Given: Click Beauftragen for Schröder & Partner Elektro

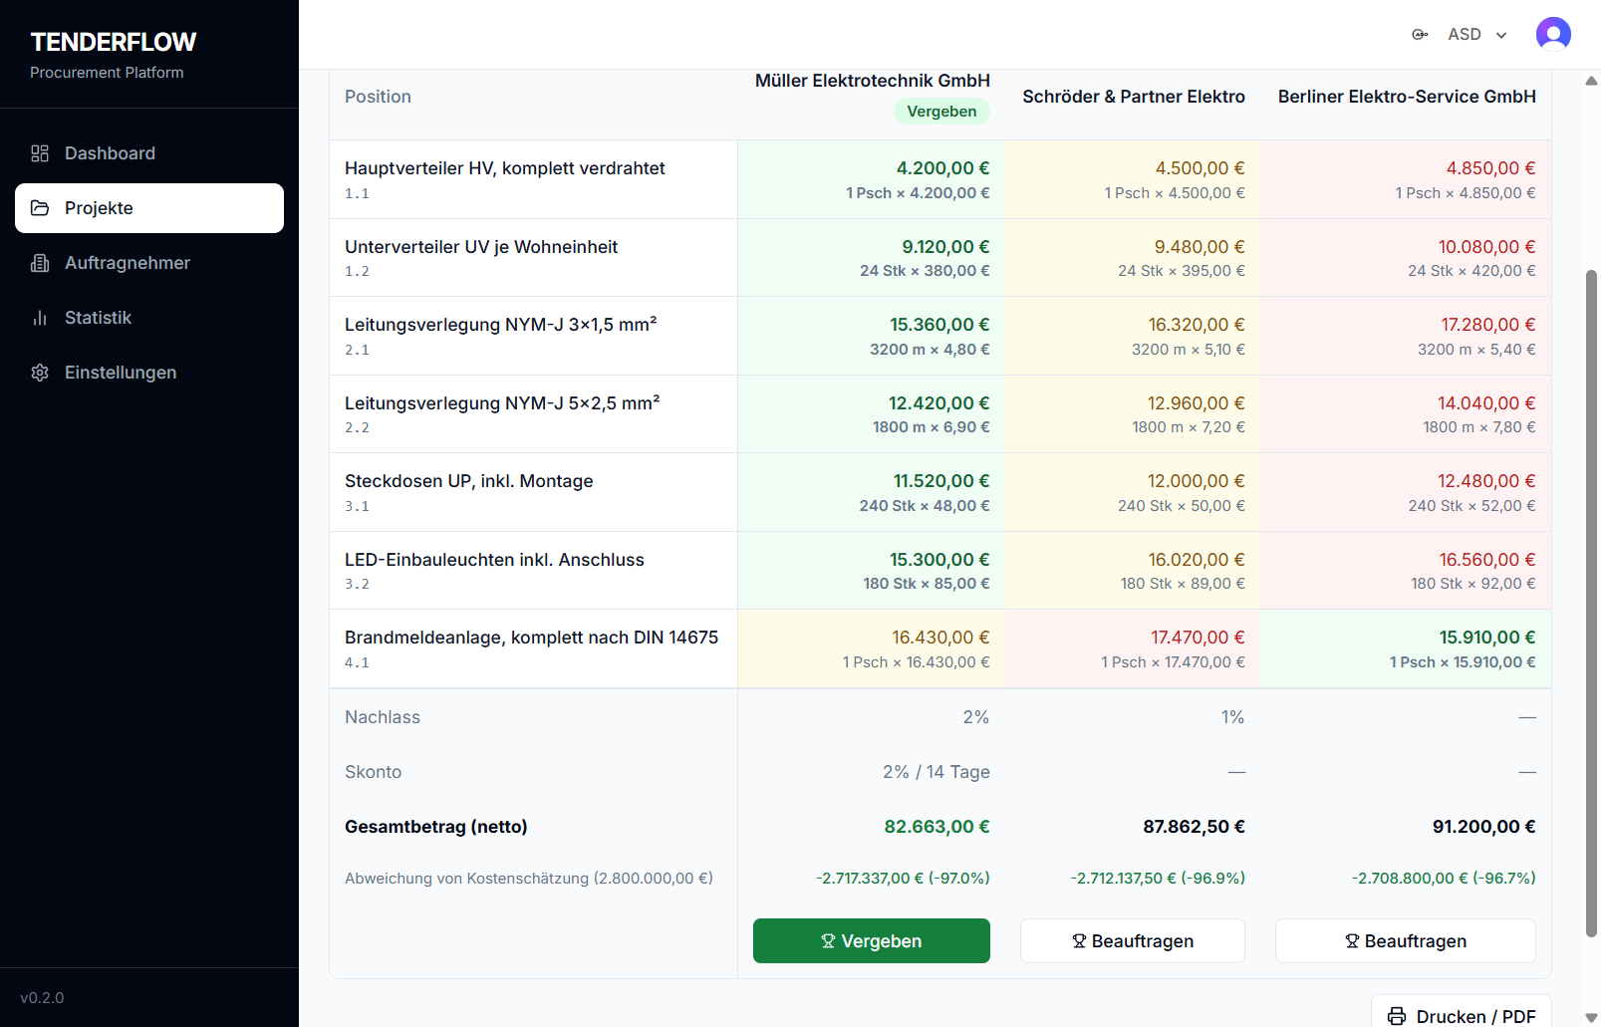Looking at the screenshot, I should [x=1132, y=941].
